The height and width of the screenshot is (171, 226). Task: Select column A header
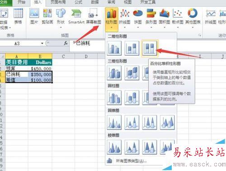coord(17,56)
